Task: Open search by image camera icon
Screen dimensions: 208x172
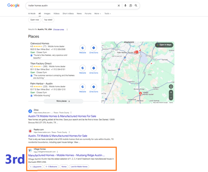Action: click(131, 5)
